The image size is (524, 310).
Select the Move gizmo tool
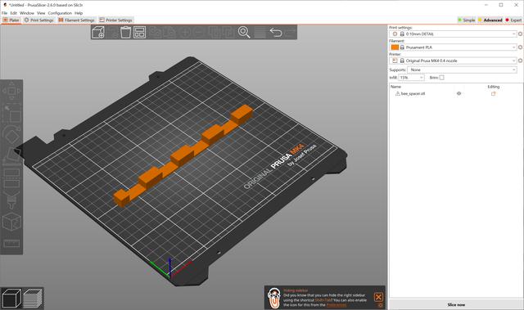(x=11, y=90)
